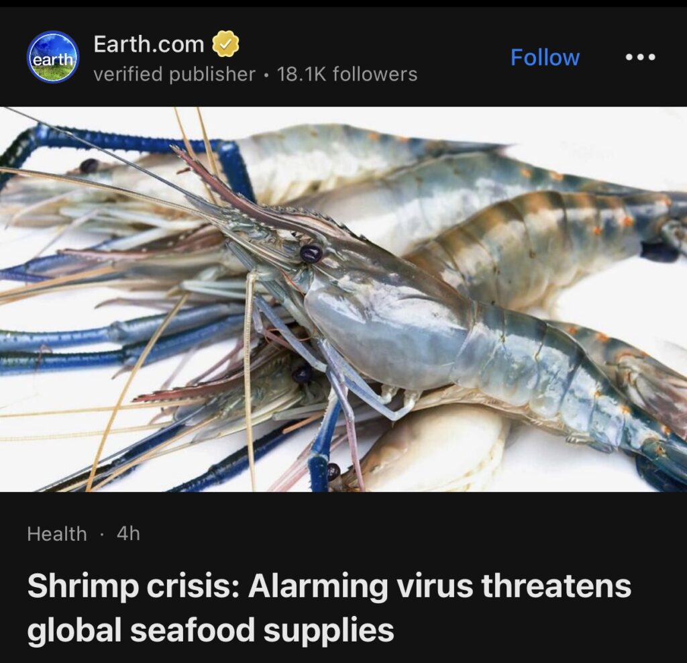This screenshot has height=663, width=687.
Task: Tap the gold verified checkmark badge
Action: (x=225, y=44)
